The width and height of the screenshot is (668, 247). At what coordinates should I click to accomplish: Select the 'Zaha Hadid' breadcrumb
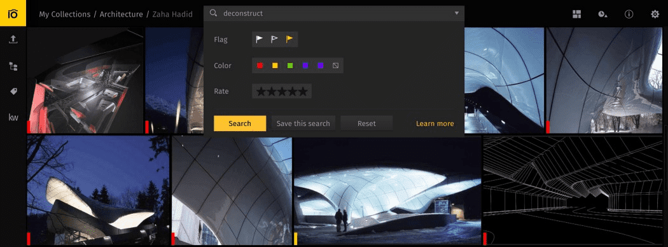pos(172,14)
